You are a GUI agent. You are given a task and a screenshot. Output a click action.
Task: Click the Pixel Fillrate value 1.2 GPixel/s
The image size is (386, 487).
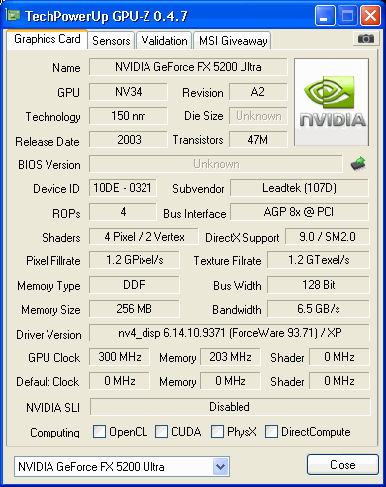[135, 260]
